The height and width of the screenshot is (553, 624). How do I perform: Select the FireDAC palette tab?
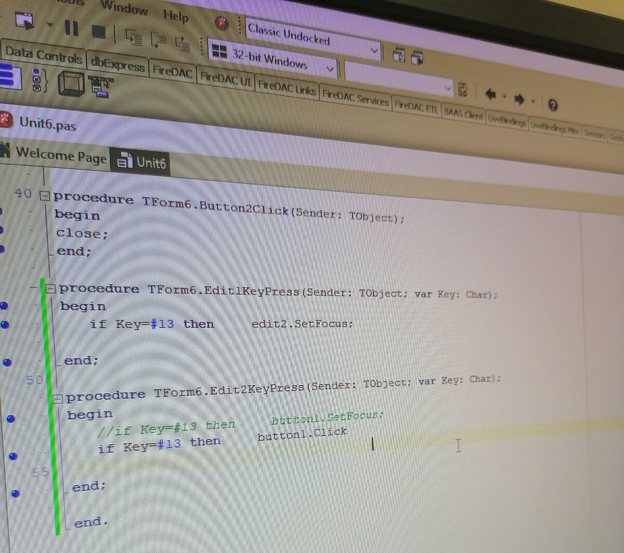click(173, 71)
